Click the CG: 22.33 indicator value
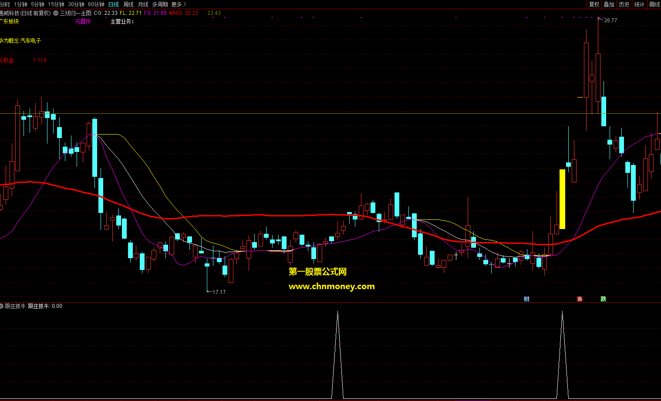This screenshot has height=401, width=661. 105,13
